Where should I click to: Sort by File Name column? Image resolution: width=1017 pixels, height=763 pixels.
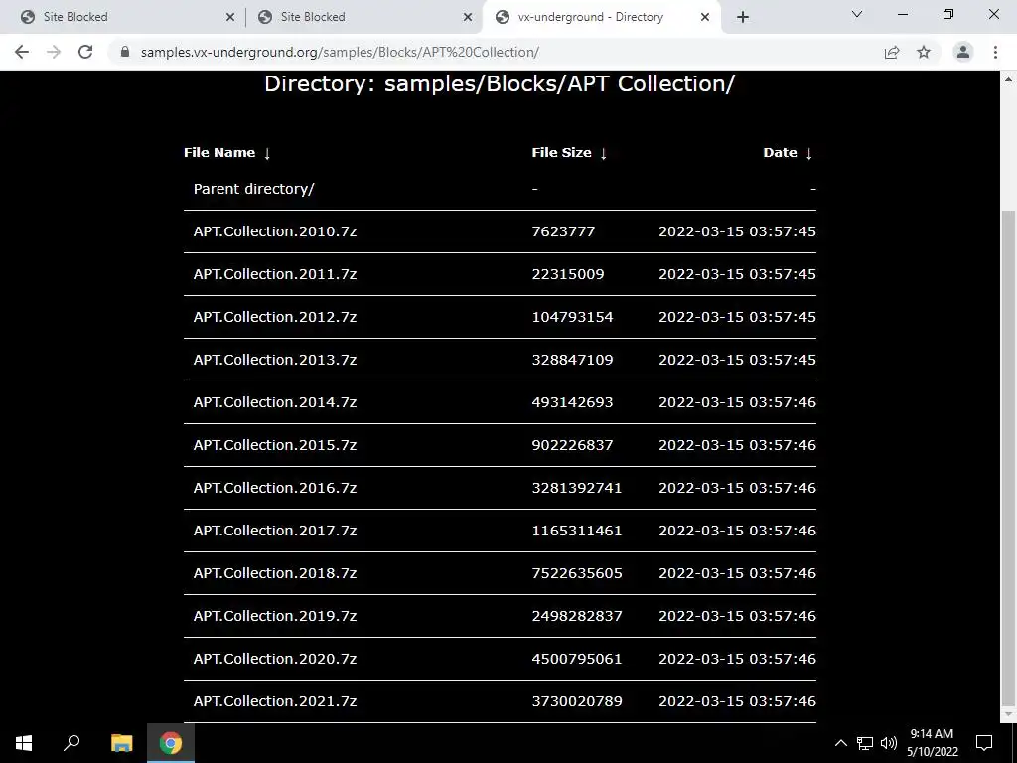(x=227, y=152)
